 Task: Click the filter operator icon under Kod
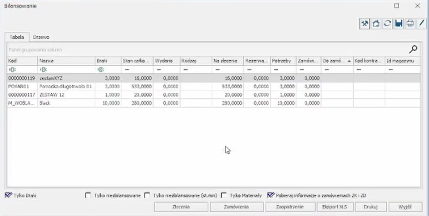click(12, 70)
